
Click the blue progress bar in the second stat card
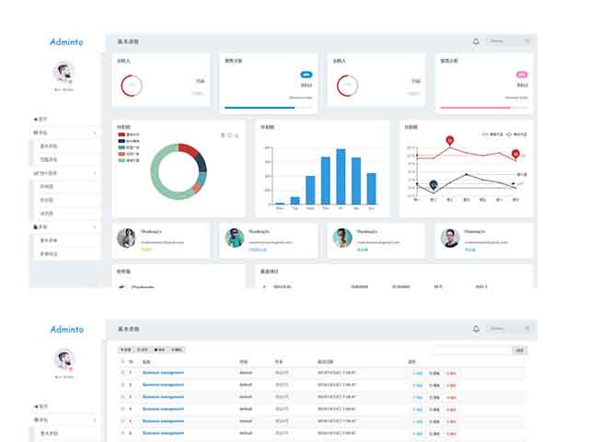(260, 108)
